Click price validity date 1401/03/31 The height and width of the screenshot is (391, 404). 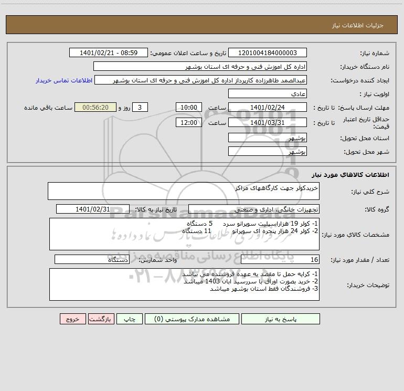268,122
